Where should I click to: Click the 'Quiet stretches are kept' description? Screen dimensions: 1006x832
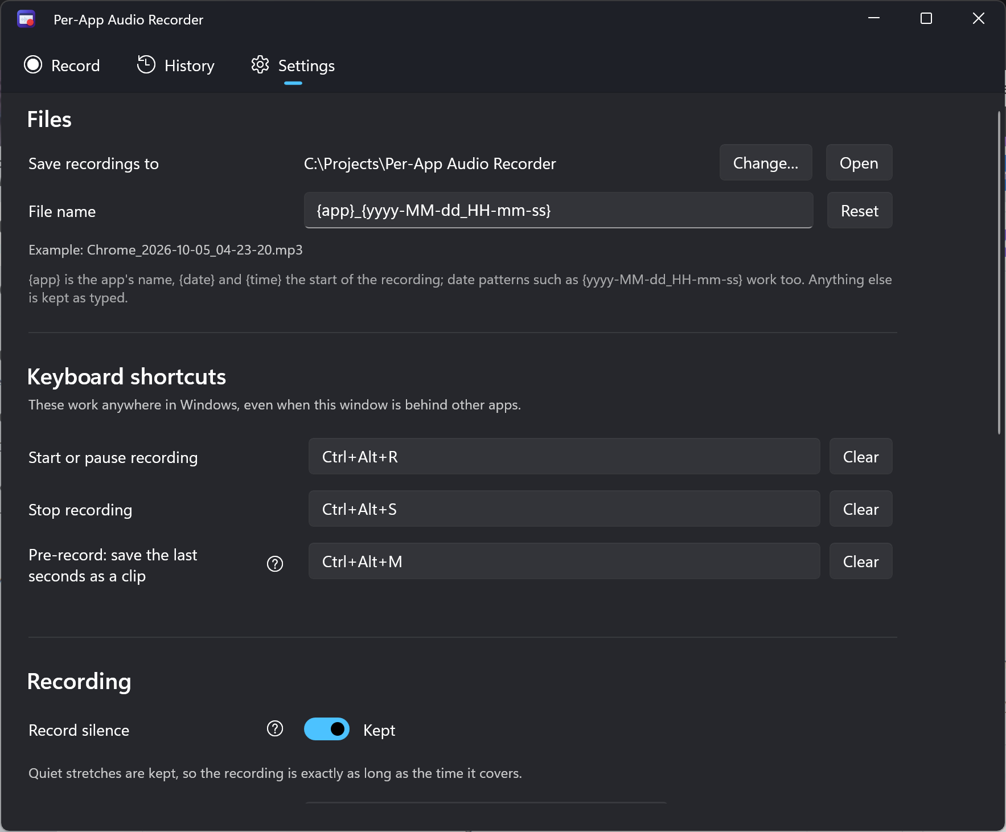[276, 773]
